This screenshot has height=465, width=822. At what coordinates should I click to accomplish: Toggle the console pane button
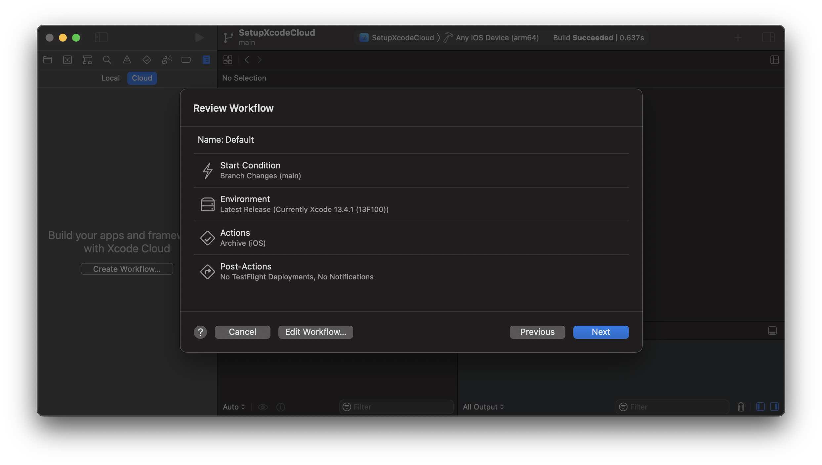774,407
